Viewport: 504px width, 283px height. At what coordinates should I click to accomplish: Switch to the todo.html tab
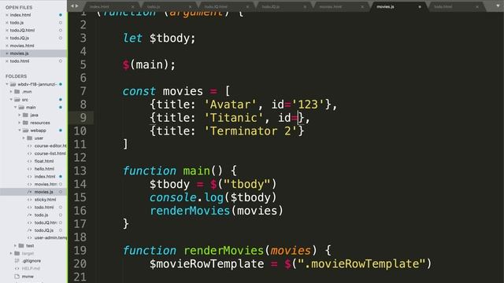coord(443,7)
